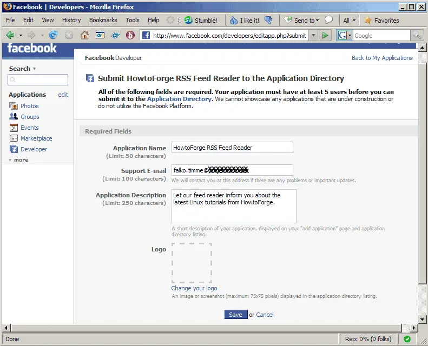Open the Forward button history dropdown arrow
428x346 pixels.
(x=42, y=36)
